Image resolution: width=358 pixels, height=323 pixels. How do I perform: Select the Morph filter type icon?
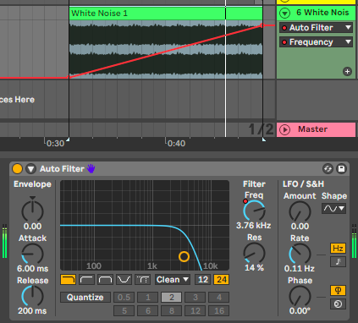click(142, 280)
